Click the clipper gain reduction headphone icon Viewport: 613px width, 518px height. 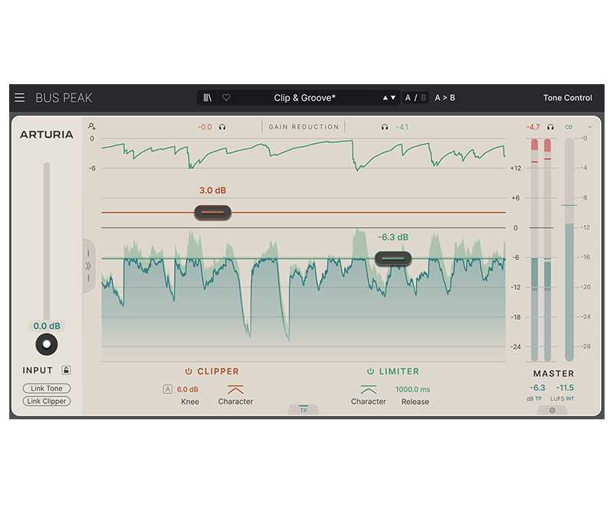click(x=222, y=127)
